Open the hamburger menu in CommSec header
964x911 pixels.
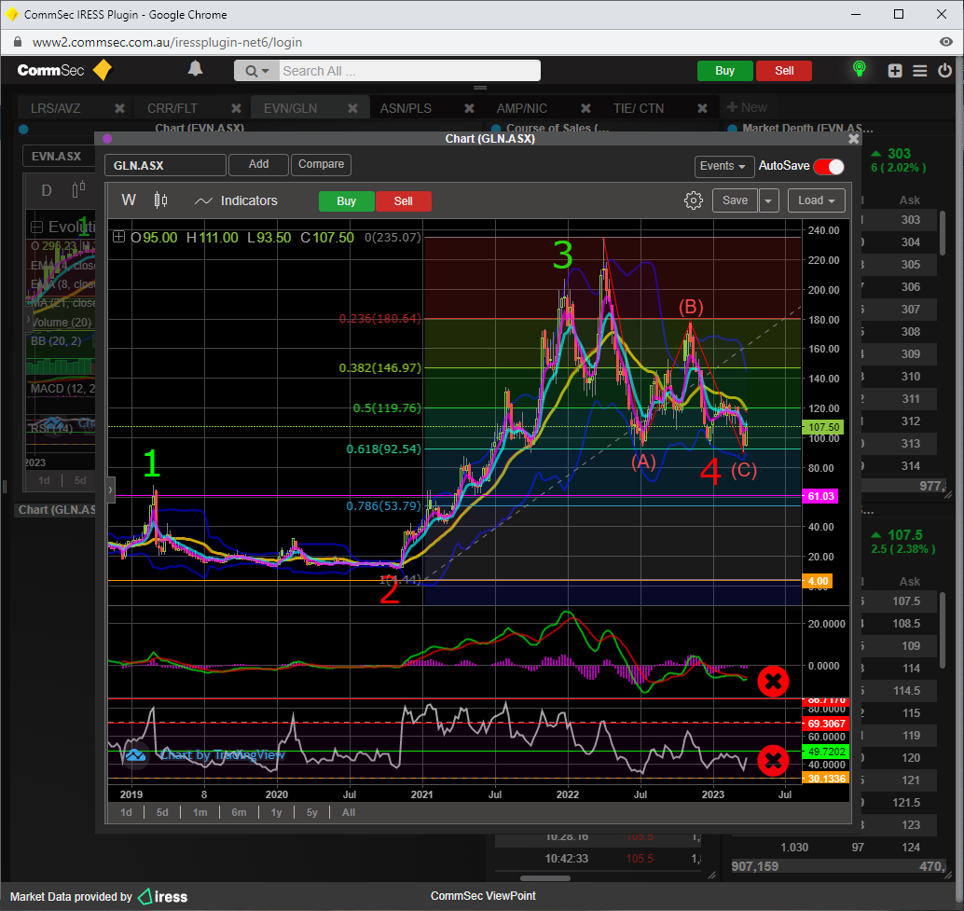920,71
